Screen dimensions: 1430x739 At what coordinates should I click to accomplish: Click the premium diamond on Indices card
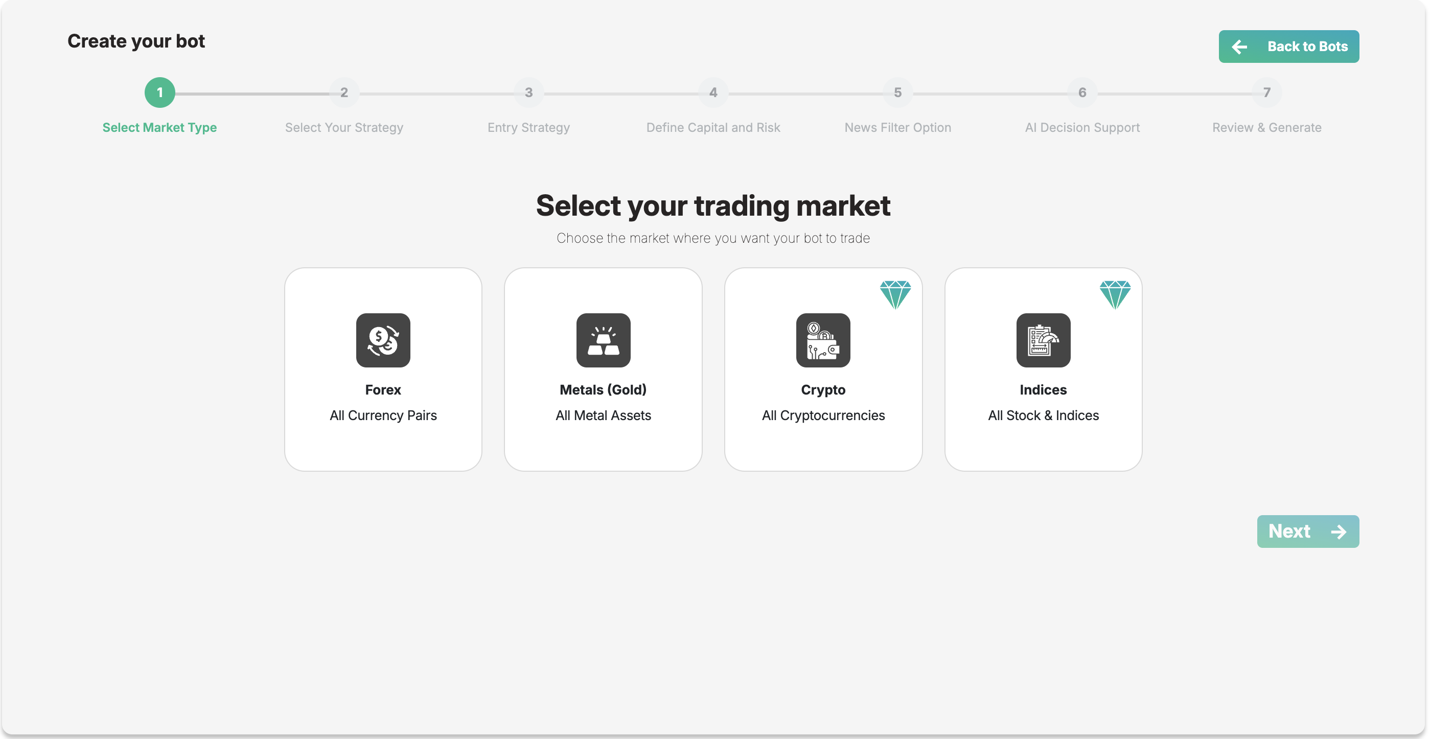1115,295
